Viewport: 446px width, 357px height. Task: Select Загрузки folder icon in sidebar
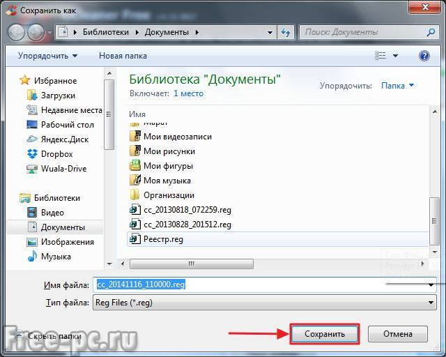pyautogui.click(x=32, y=96)
